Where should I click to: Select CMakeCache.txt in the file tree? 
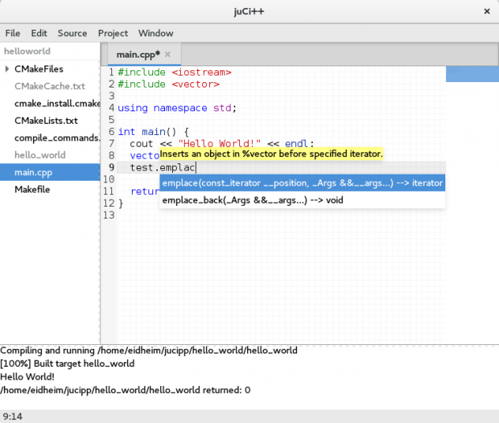50,86
